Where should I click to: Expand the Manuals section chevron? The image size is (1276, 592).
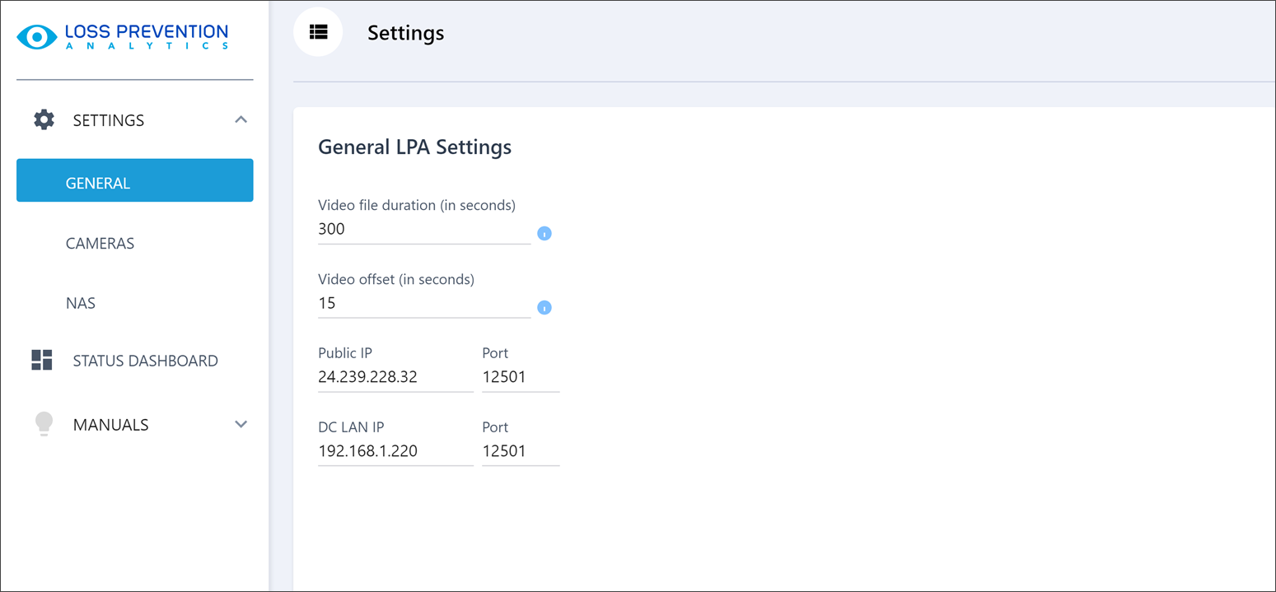[x=241, y=424]
